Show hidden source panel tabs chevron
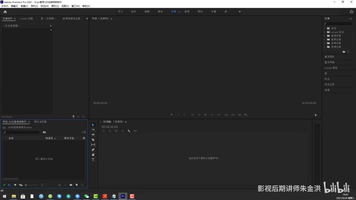The image size is (356, 200). pos(87,19)
